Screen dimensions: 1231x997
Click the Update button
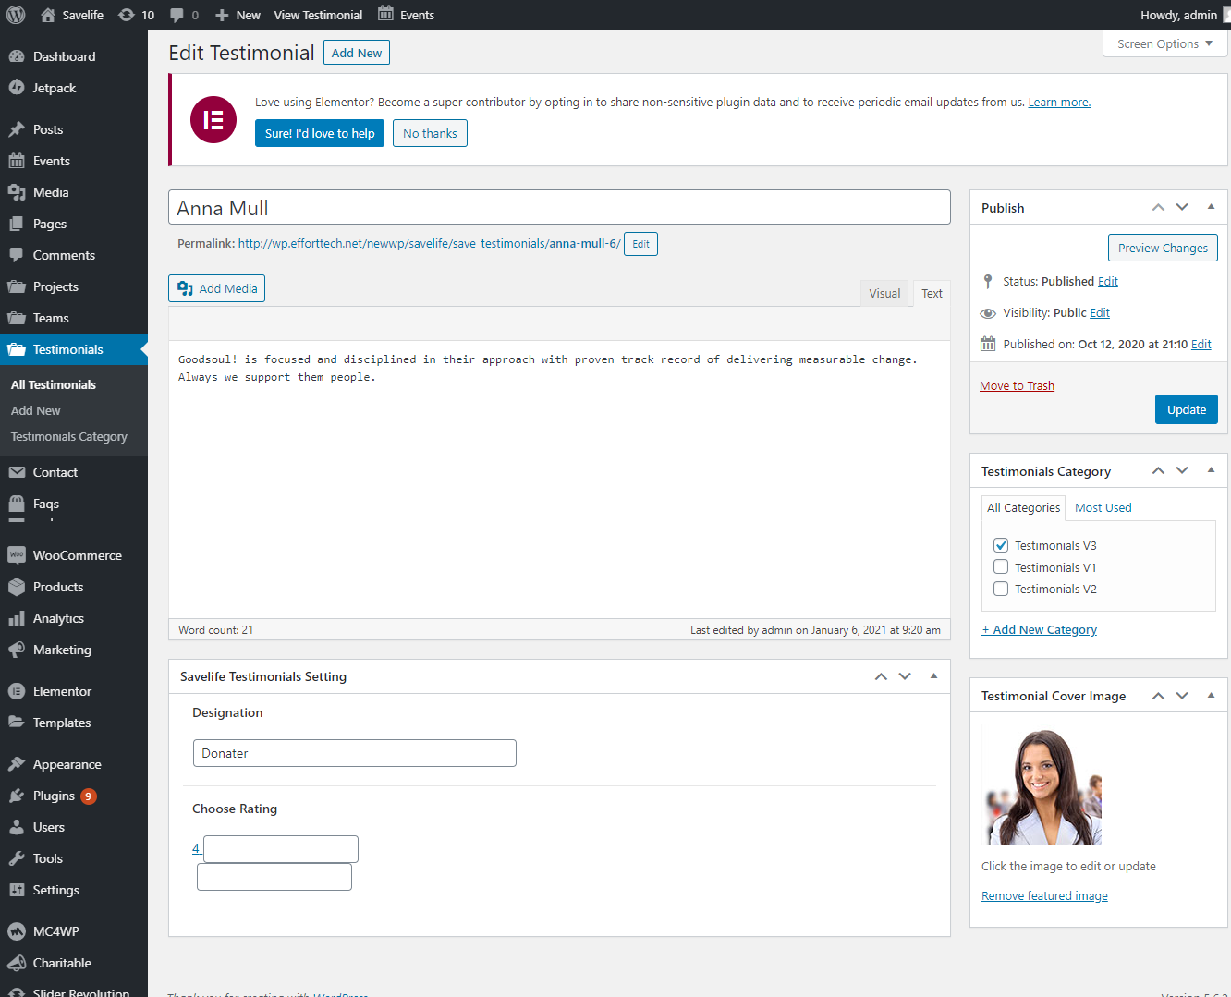pos(1186,409)
